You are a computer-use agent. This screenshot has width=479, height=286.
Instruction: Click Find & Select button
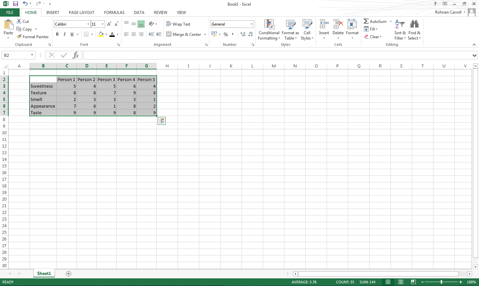(414, 29)
